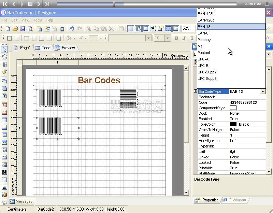The width and height of the screenshot is (273, 213).
Task: Choose UPC-A from barcode list
Action: (231, 59)
